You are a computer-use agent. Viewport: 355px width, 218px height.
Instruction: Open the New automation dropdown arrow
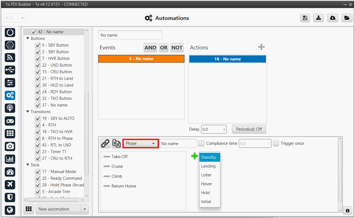pos(85,209)
